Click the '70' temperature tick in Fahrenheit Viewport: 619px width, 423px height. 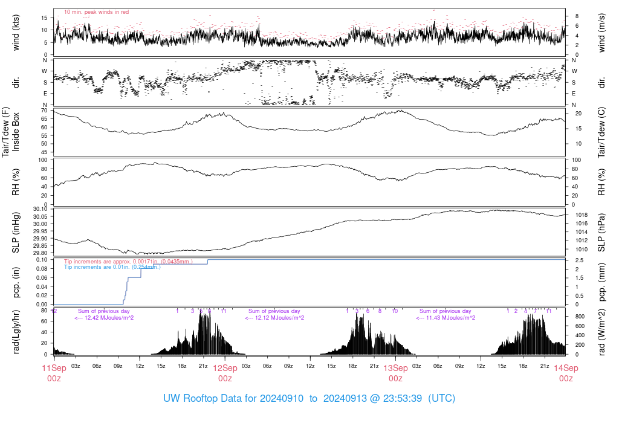[44, 111]
